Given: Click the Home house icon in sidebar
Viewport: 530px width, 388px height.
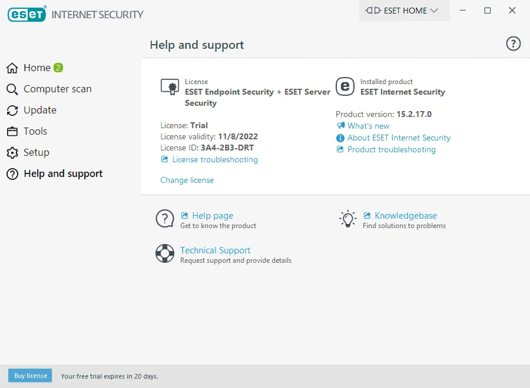Looking at the screenshot, I should pos(12,68).
